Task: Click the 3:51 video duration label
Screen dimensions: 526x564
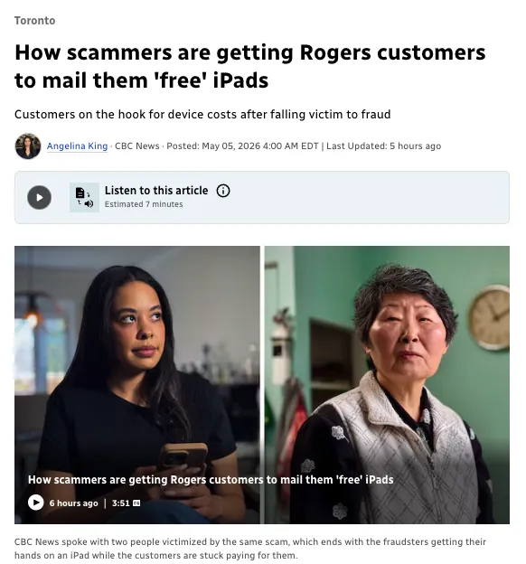Action: point(120,503)
